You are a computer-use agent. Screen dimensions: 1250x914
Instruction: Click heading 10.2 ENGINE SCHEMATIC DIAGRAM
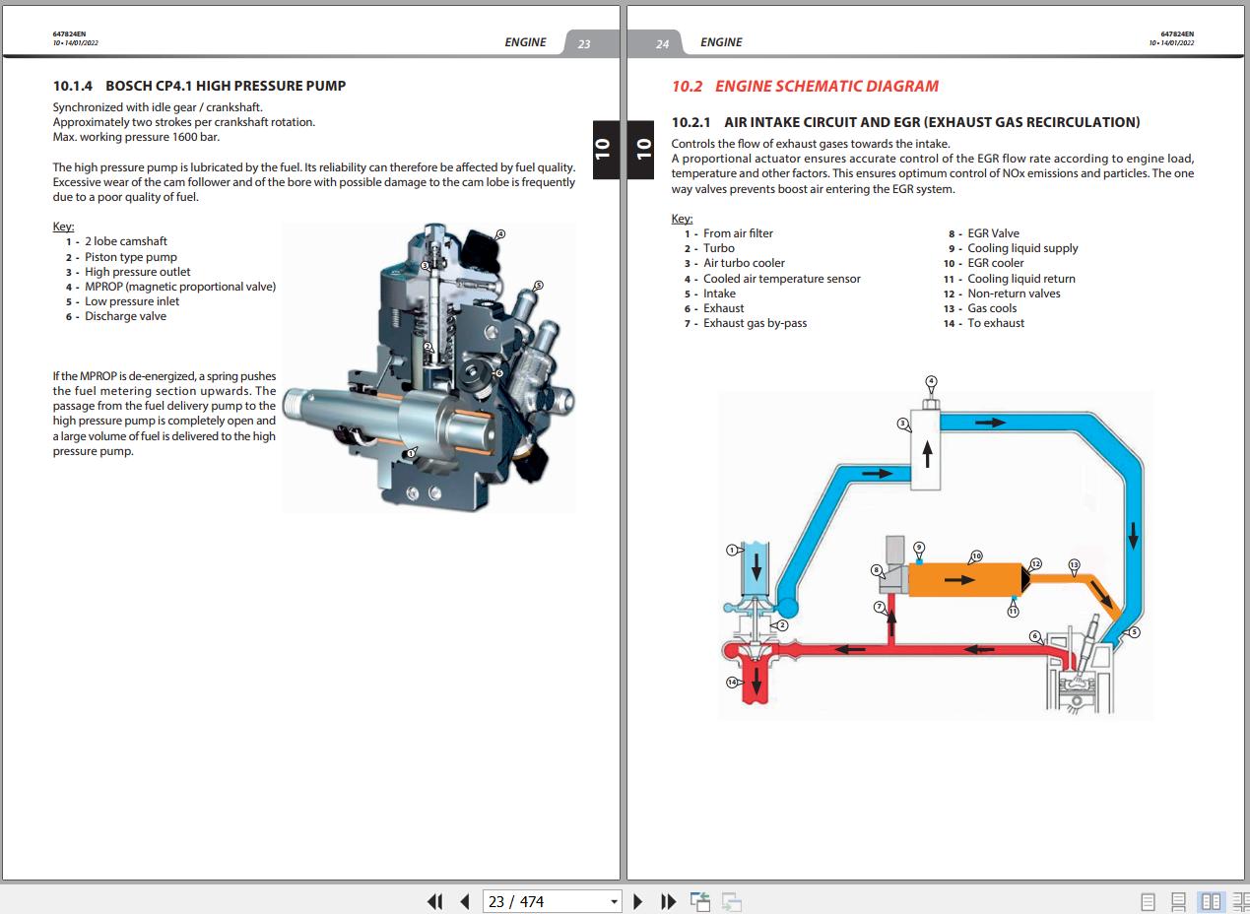[805, 86]
